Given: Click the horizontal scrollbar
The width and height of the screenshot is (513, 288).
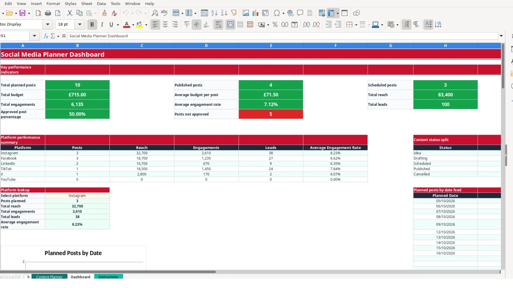Looking at the screenshot, I should click(108, 272).
